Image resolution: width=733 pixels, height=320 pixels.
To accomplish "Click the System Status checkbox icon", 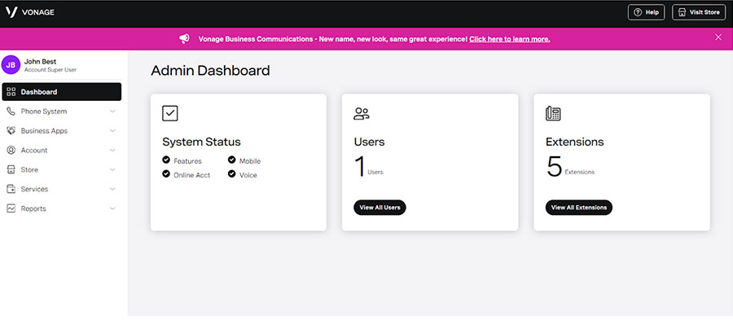I will pos(170,113).
